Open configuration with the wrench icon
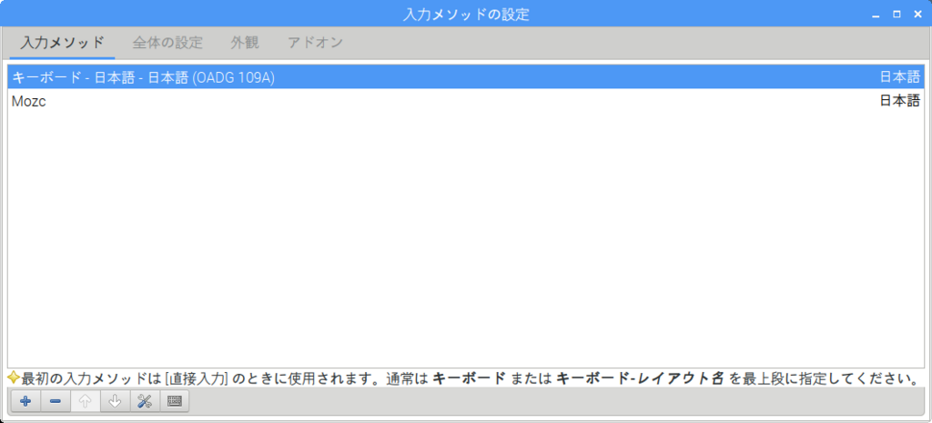The width and height of the screenshot is (932, 423). 145,401
